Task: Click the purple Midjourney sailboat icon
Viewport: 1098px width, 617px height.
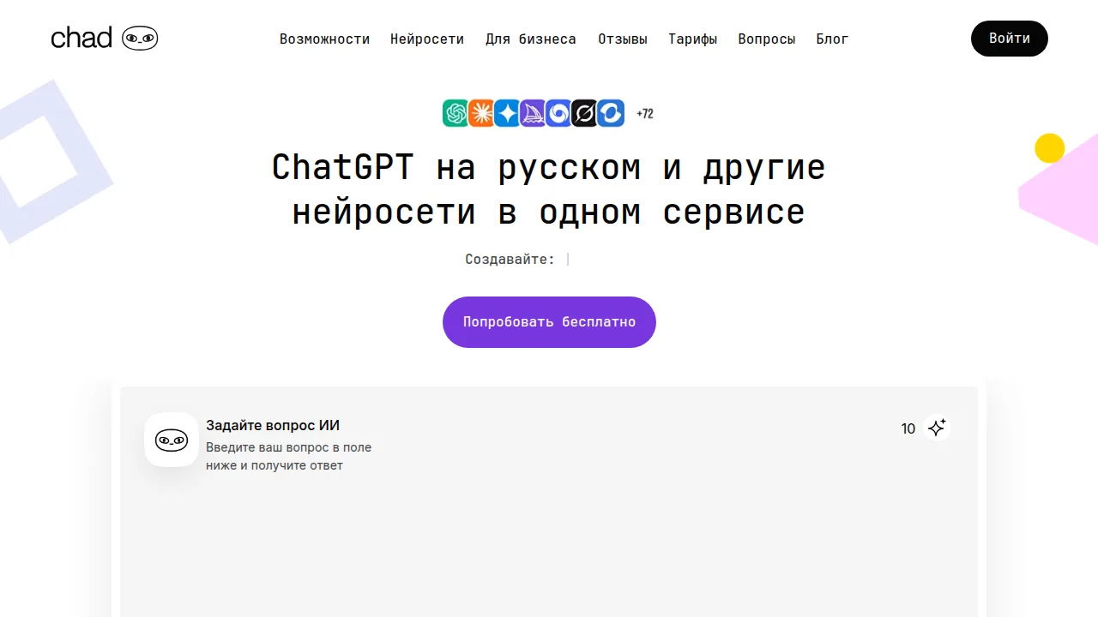Action: pos(533,113)
